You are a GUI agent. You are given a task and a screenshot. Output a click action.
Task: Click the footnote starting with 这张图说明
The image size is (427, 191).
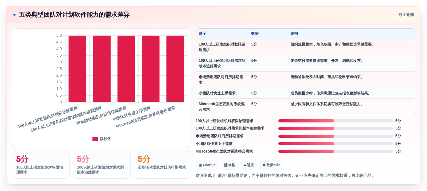point(285,176)
